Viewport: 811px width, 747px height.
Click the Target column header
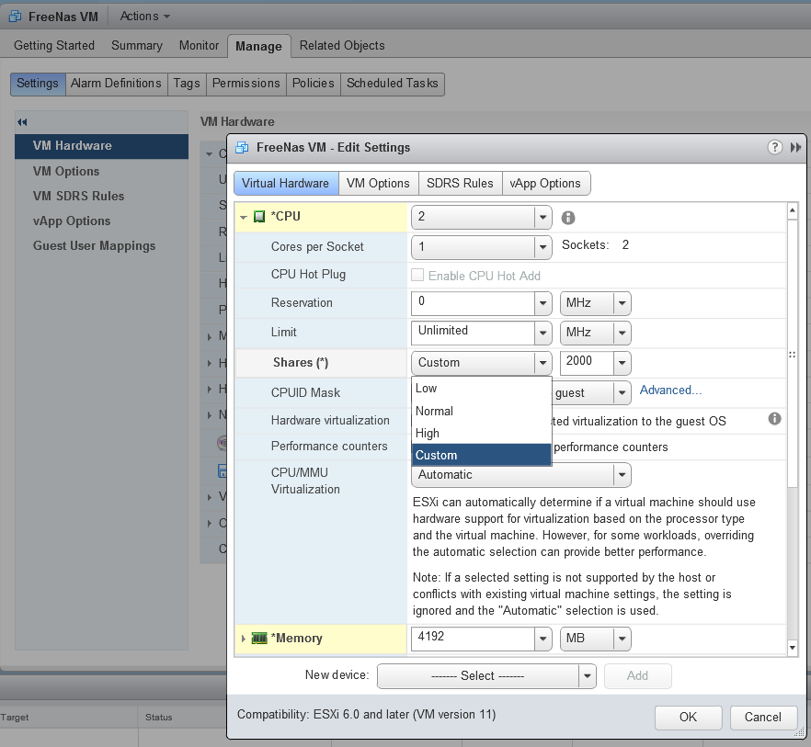68,717
